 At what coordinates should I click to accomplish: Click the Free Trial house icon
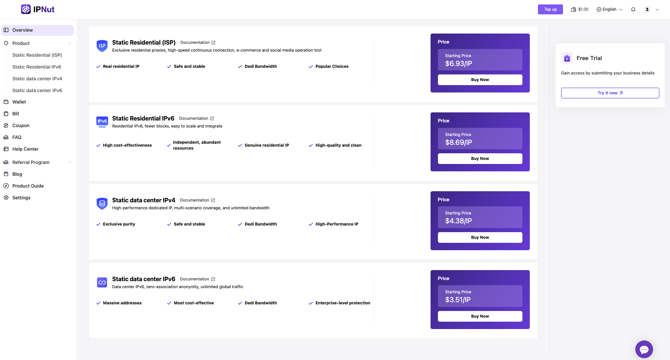coord(567,58)
